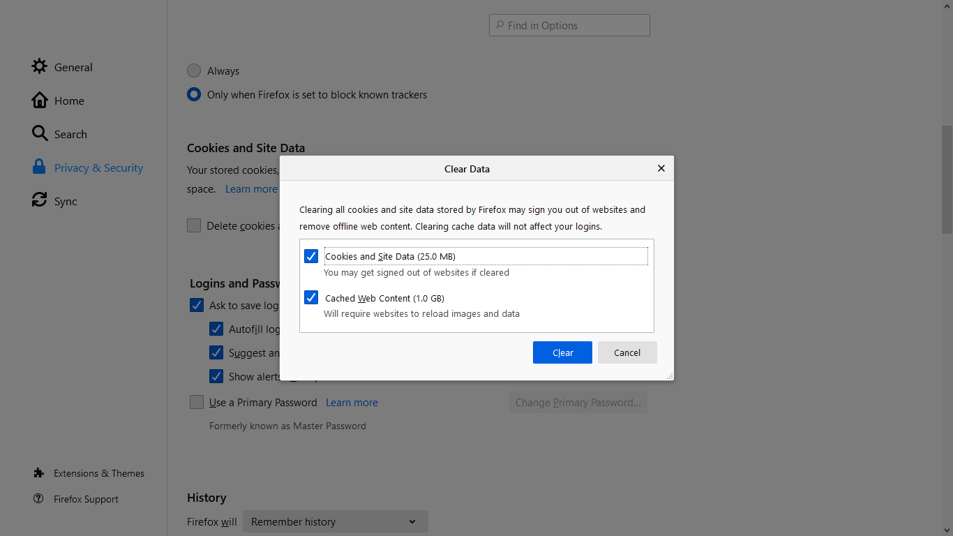Screen dimensions: 953x536
Task: Click the Firefox Support question mark icon
Action: [39, 499]
